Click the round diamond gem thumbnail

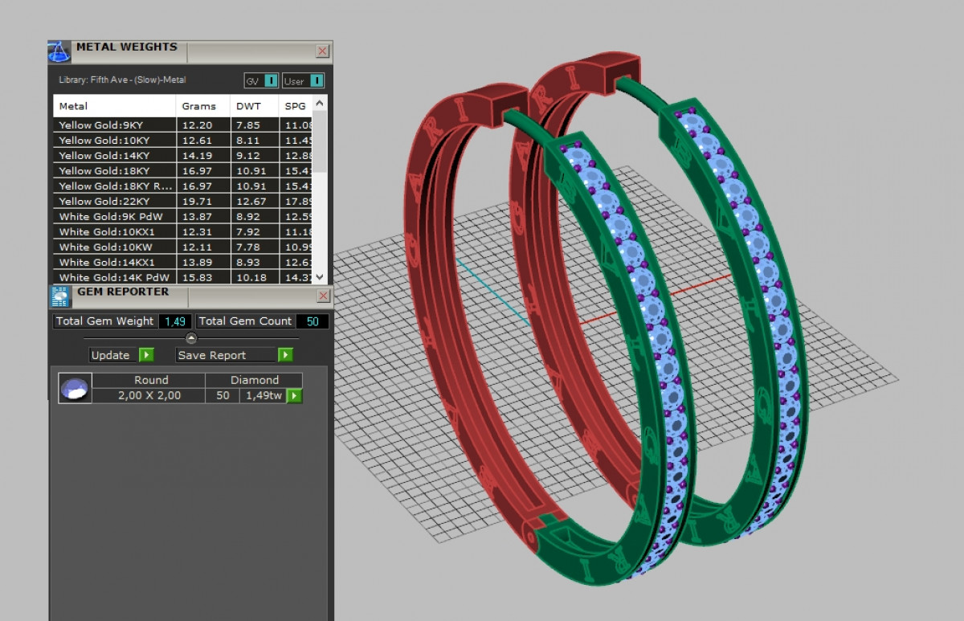point(75,388)
